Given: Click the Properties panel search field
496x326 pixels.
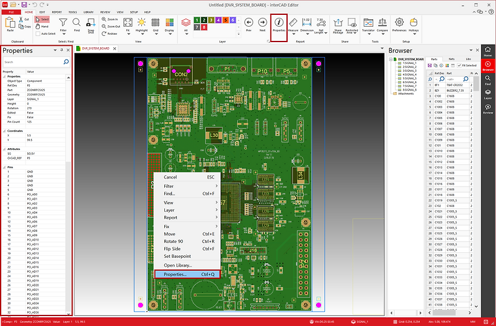Looking at the screenshot, I should click(32, 62).
